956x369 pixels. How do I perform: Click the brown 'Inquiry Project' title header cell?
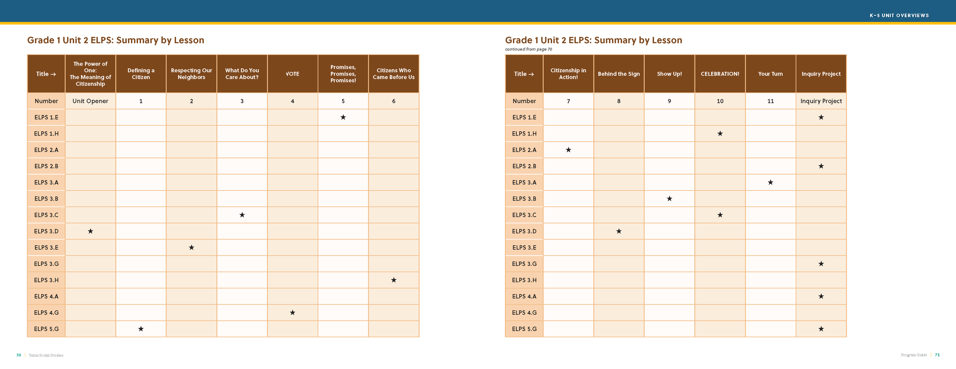[x=821, y=74]
